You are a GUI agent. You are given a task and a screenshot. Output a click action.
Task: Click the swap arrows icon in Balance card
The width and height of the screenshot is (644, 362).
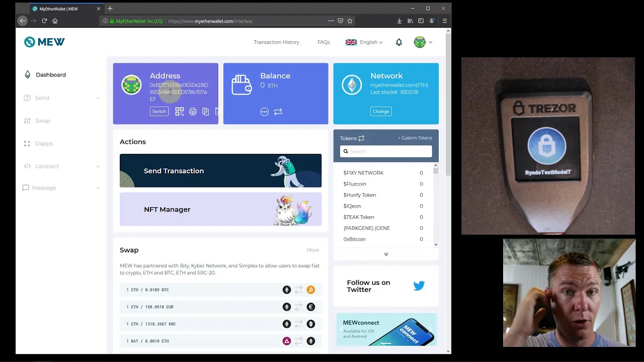(278, 112)
